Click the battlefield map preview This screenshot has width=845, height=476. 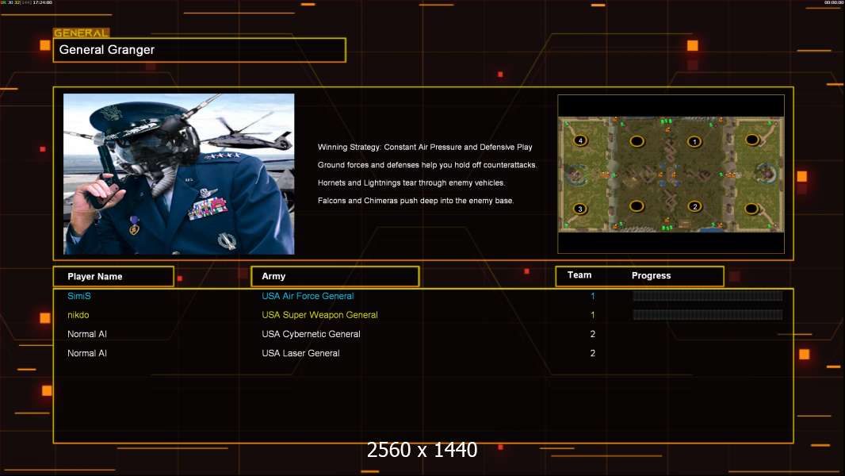[x=671, y=175]
